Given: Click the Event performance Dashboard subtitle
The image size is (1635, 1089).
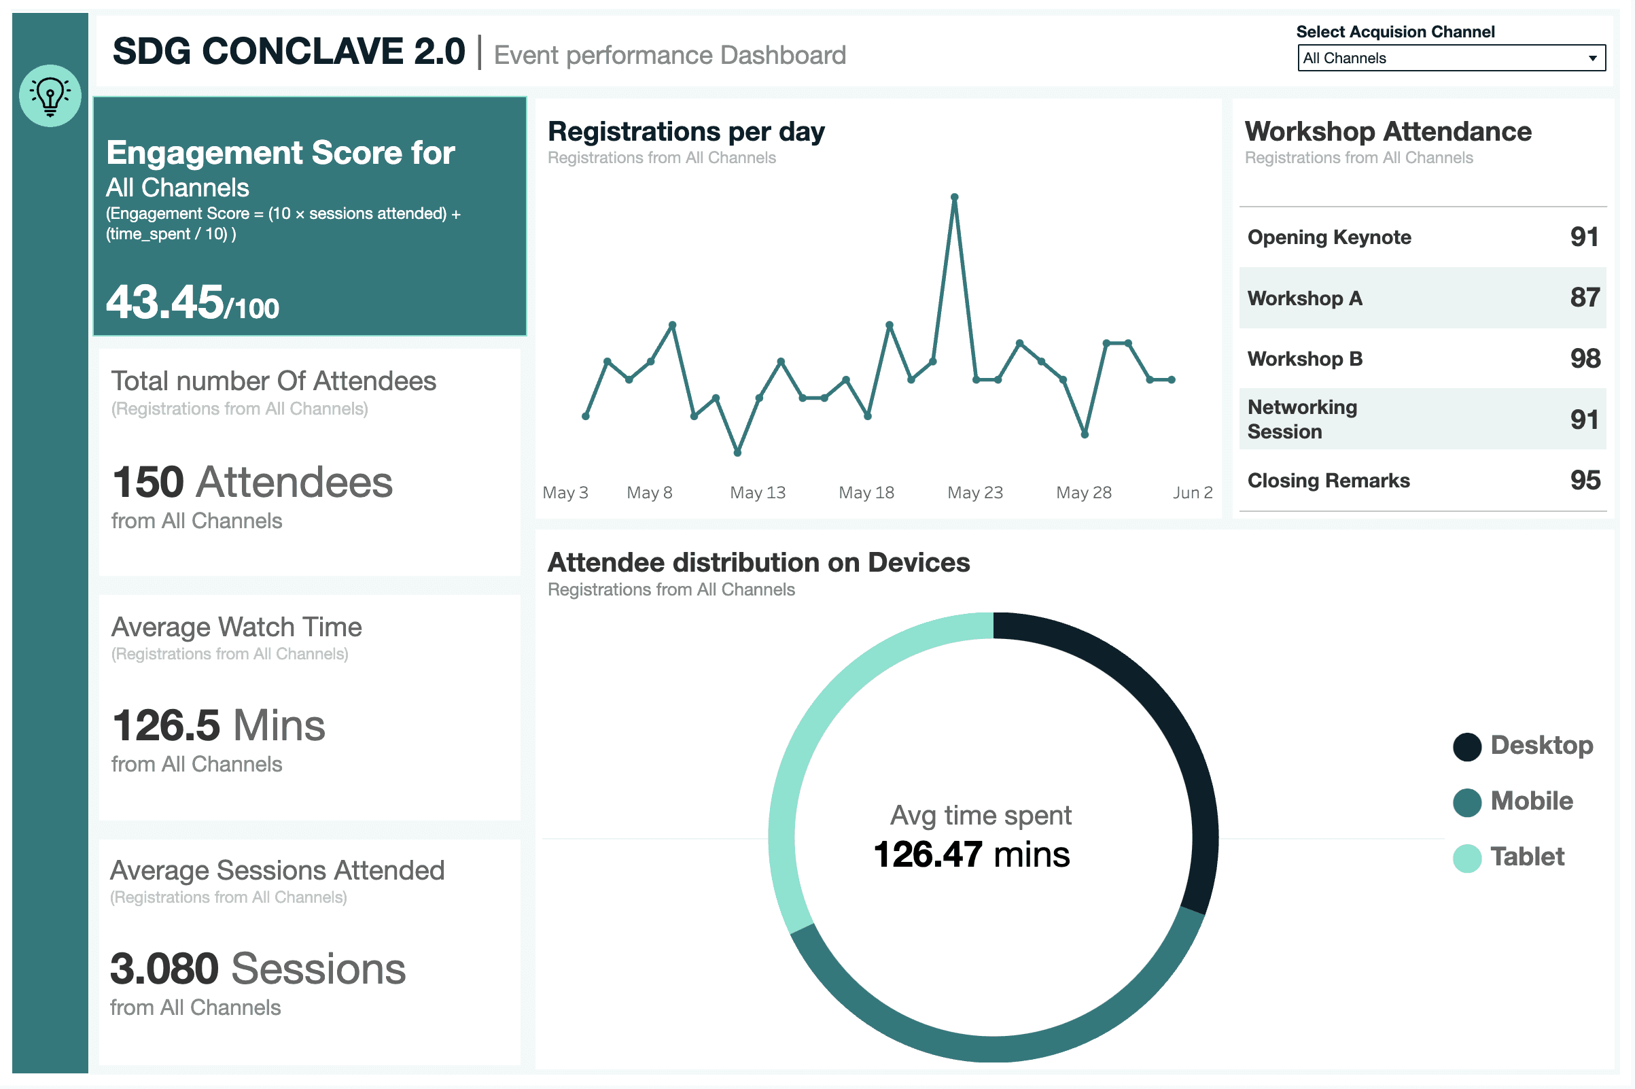Looking at the screenshot, I should pos(670,55).
